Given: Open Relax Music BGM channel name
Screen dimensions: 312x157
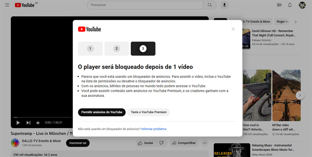Looking at the screenshot, I should [262, 155].
